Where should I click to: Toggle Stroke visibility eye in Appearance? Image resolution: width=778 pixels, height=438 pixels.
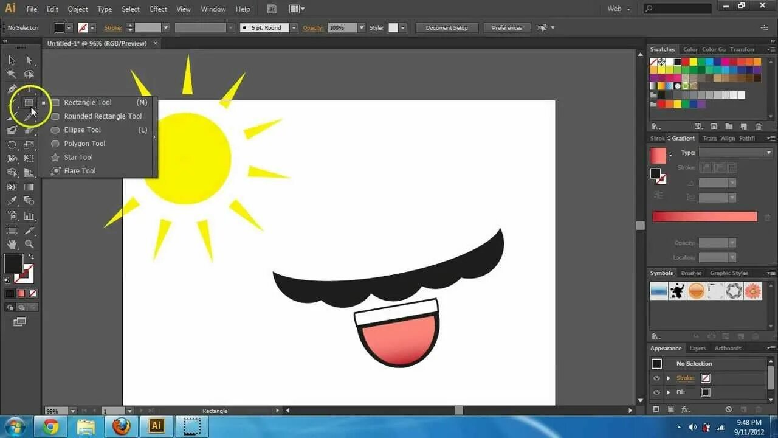656,378
